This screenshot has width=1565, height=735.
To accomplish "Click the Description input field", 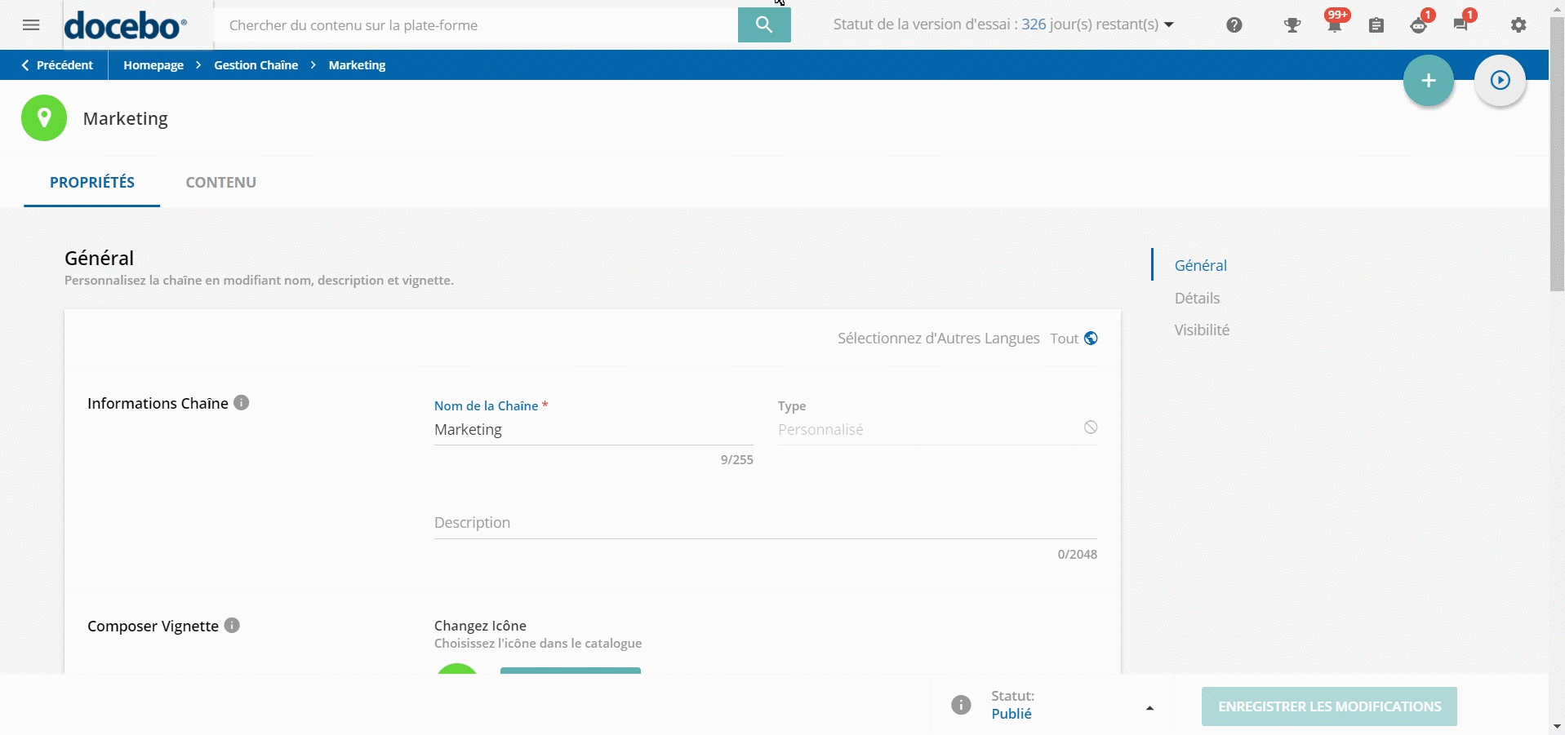I will [x=764, y=523].
